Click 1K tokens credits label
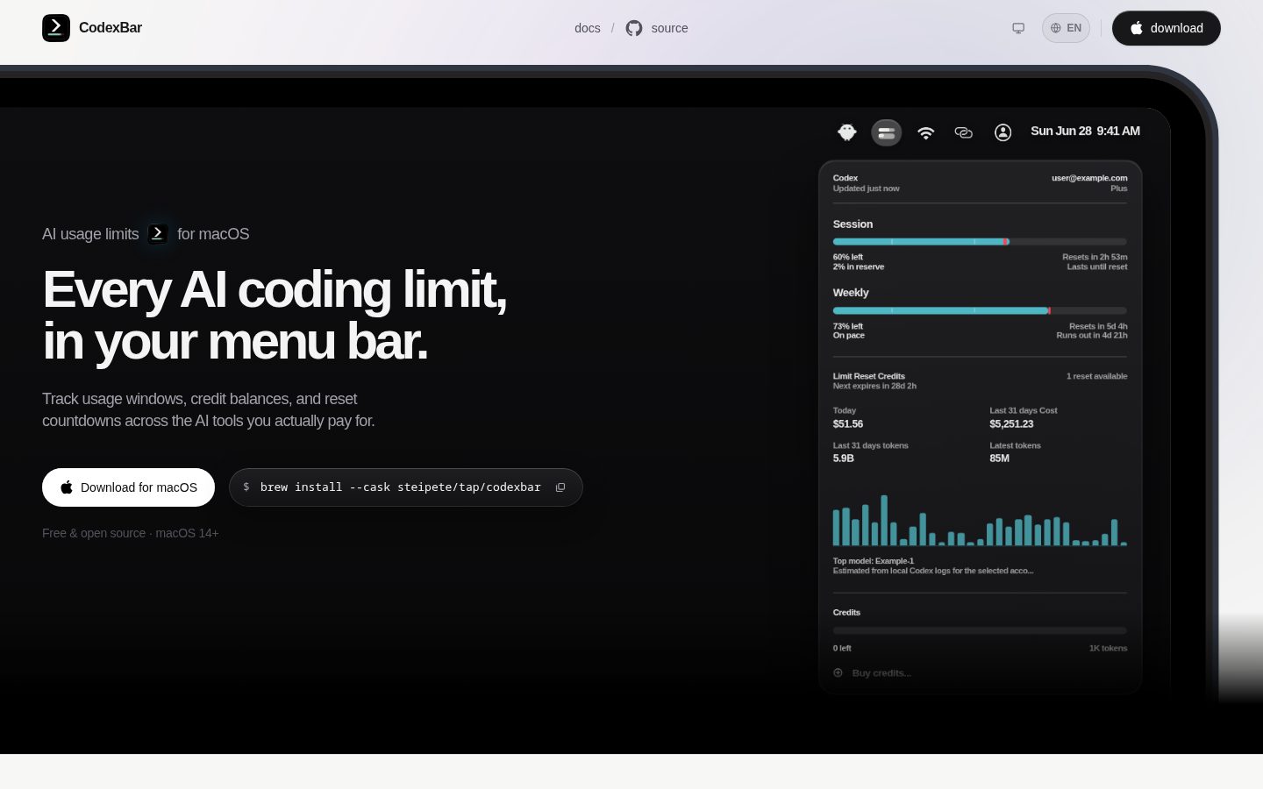1263x789 pixels. click(1109, 649)
